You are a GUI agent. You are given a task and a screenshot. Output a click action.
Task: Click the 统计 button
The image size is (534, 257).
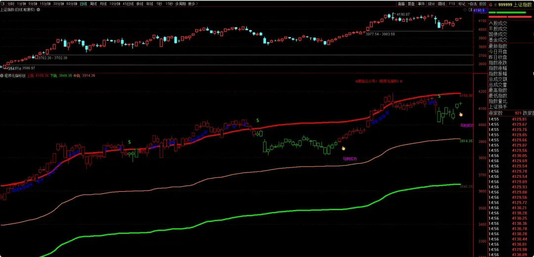[x=432, y=4]
